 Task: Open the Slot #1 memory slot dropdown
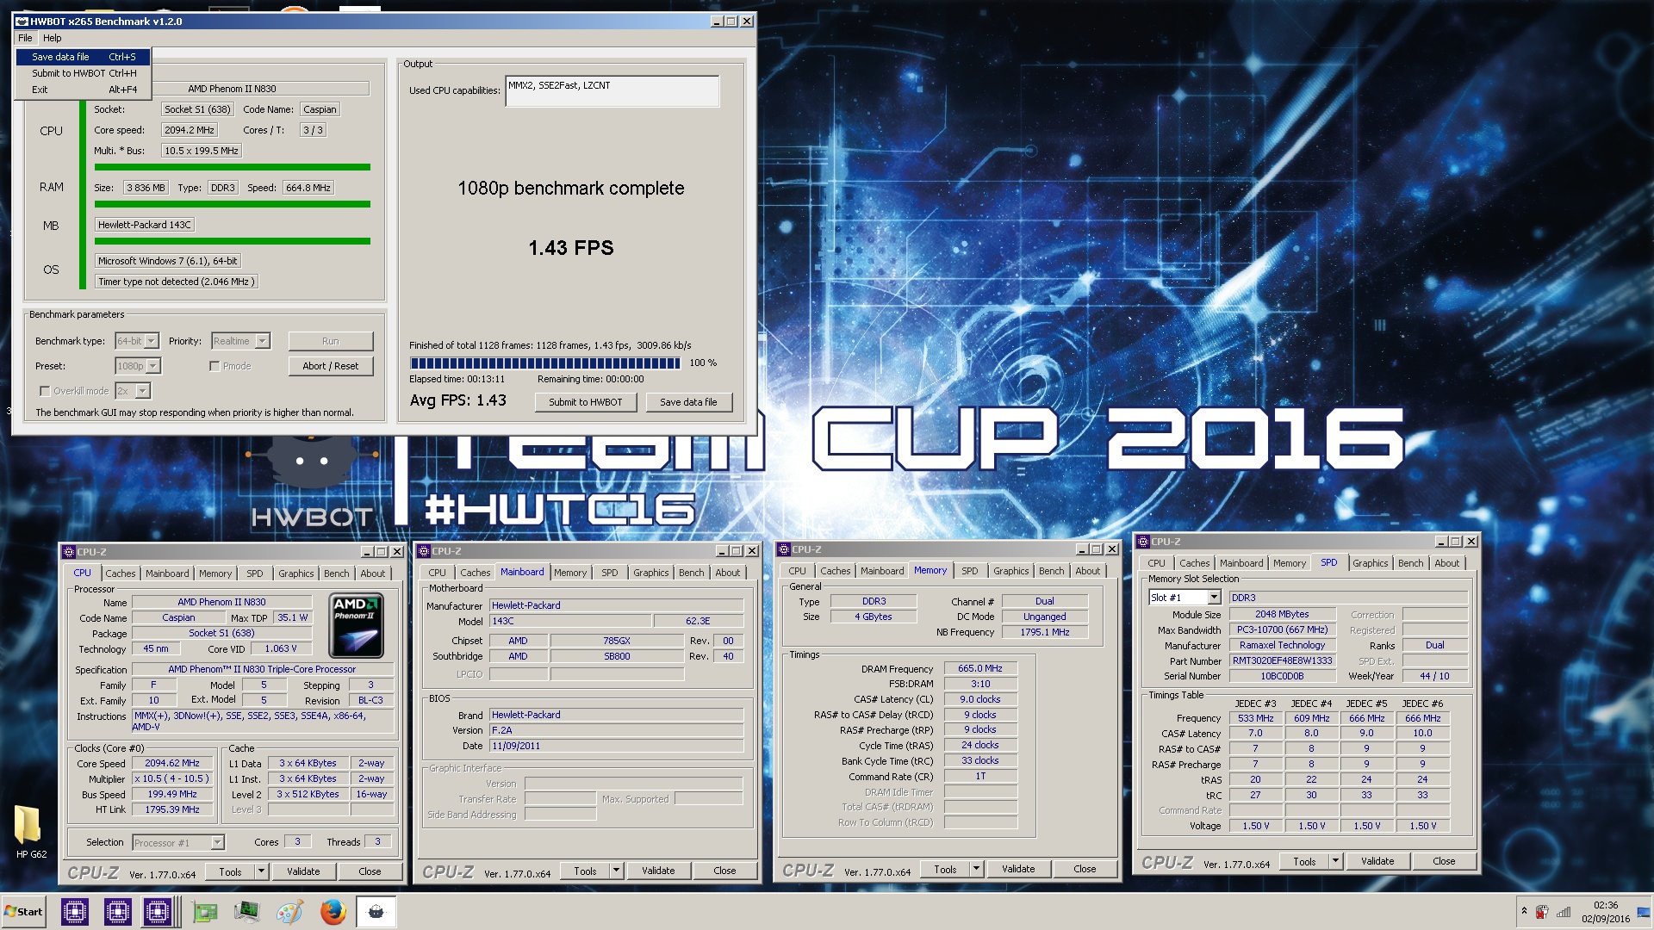[x=1185, y=597]
